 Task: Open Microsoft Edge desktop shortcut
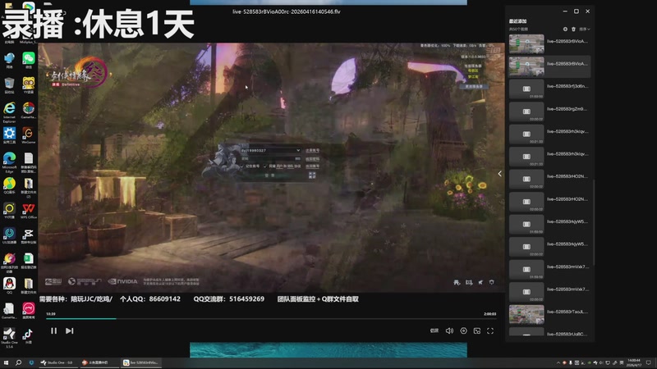9,162
